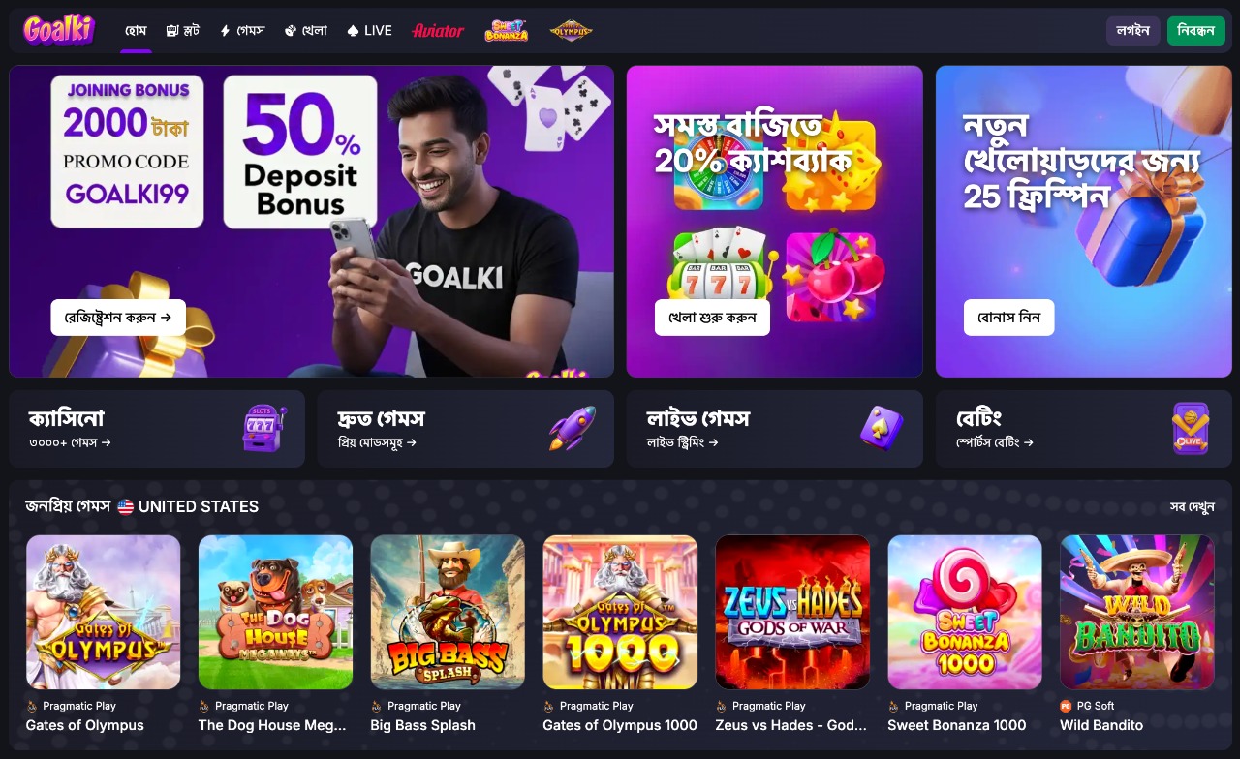Open the Big Bass Splash thumbnail
This screenshot has height=759, width=1240.
pos(448,612)
